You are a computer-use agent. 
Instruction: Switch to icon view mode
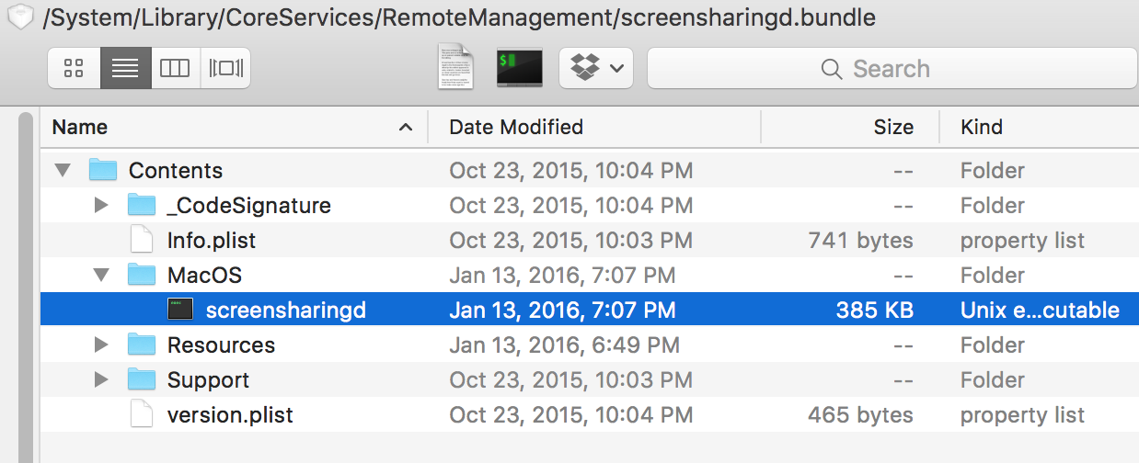point(74,68)
